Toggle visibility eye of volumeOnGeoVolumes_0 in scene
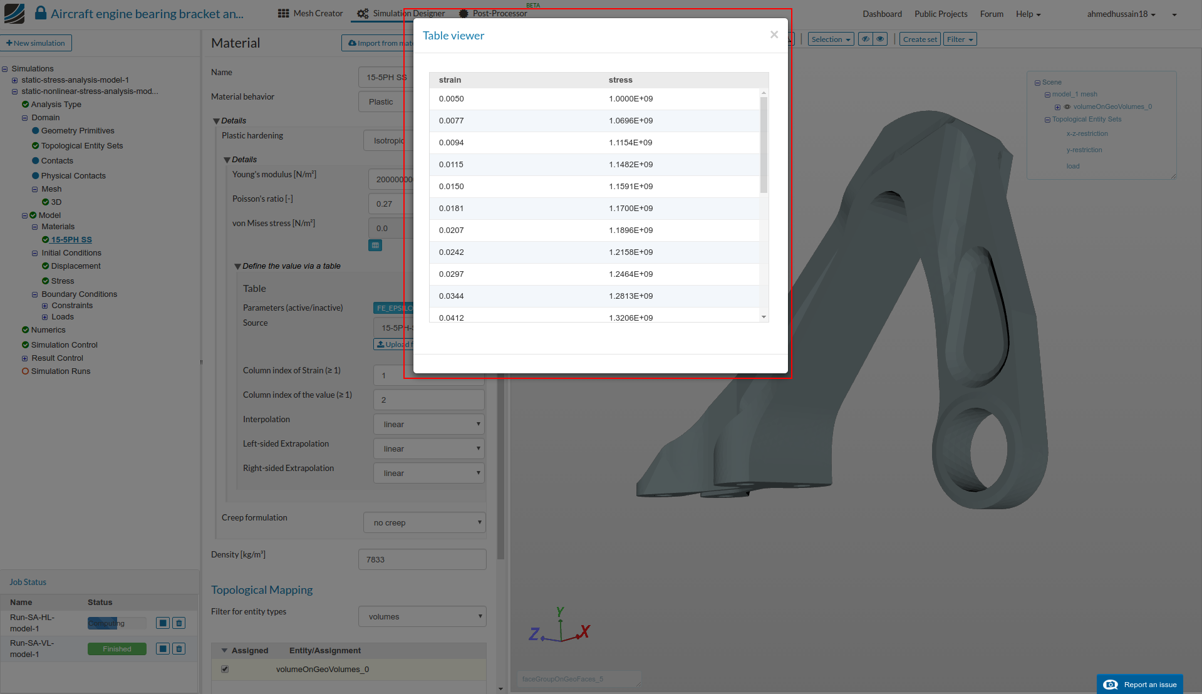This screenshot has height=694, width=1202. point(1067,107)
